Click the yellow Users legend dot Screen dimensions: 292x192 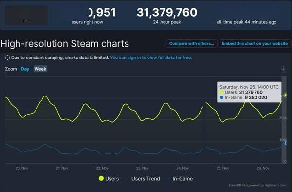(101, 178)
